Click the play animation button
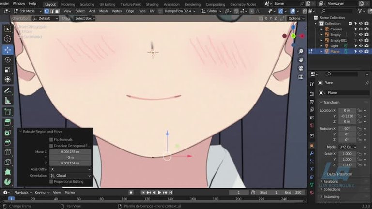This screenshot has height=209, width=372. [x=159, y=193]
